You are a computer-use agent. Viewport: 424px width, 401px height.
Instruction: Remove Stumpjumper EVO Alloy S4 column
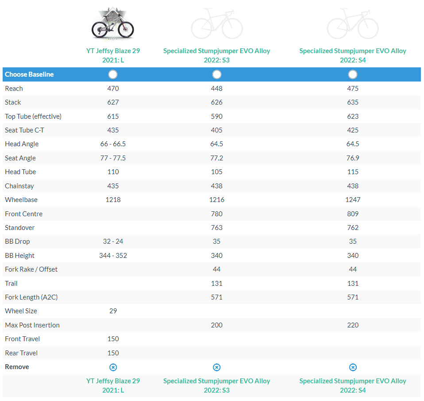coord(353,367)
